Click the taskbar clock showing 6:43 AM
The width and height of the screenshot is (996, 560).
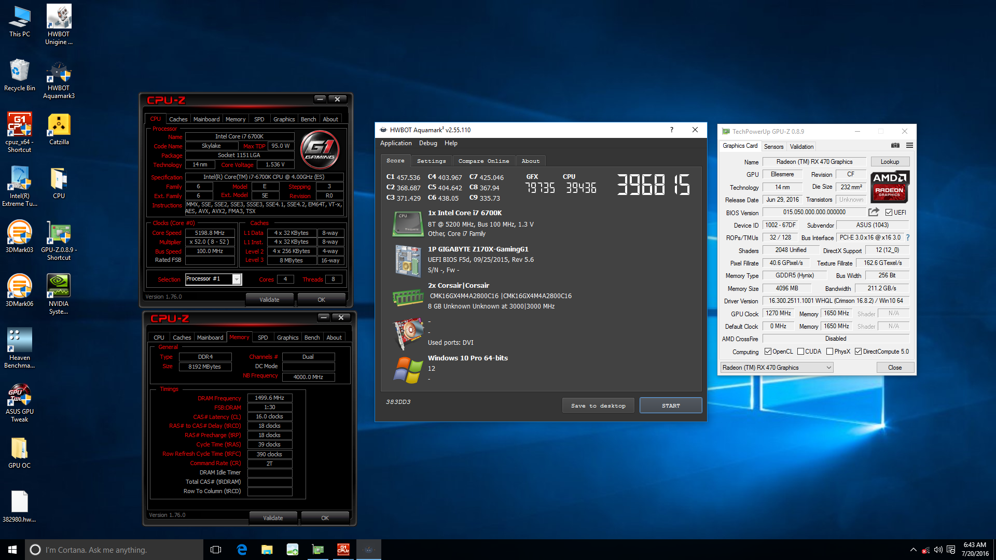(x=975, y=550)
